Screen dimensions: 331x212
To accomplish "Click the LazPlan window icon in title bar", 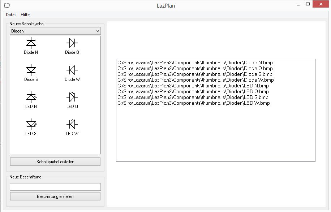I will point(7,5).
